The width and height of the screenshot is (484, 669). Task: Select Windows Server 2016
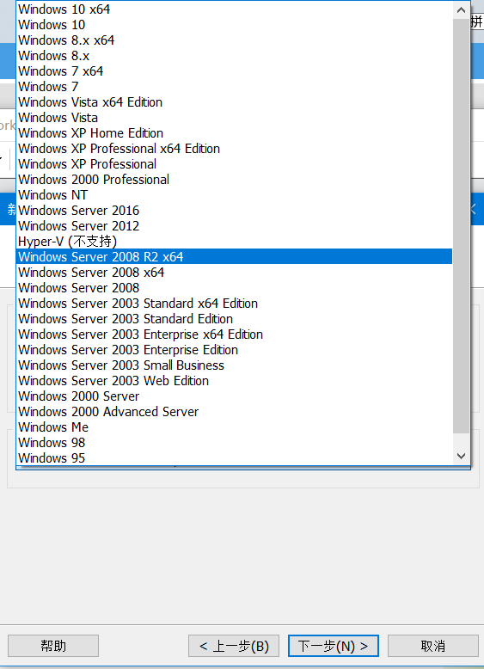(234, 211)
